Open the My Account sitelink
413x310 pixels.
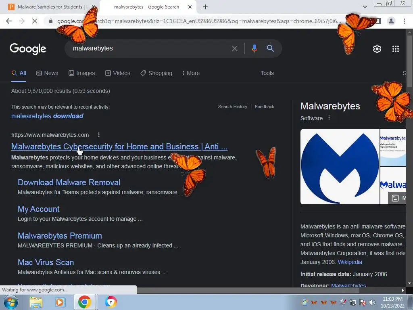click(38, 209)
